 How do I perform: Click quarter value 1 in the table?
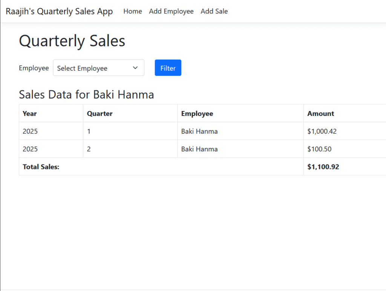pyautogui.click(x=89, y=131)
